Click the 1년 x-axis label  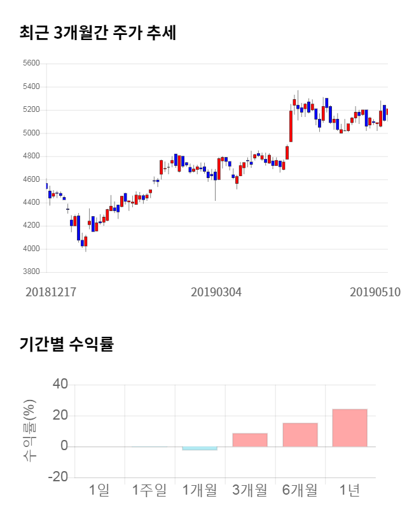click(350, 490)
